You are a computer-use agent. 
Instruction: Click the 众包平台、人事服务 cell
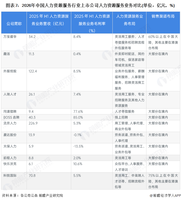(x=129, y=167)
